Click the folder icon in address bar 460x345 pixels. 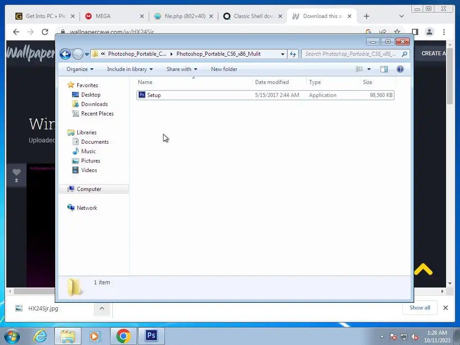point(95,54)
